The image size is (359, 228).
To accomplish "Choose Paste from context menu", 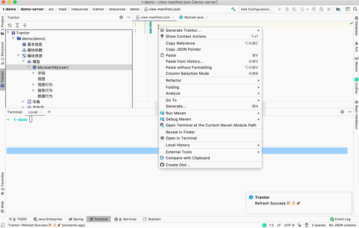I will [x=210, y=55].
